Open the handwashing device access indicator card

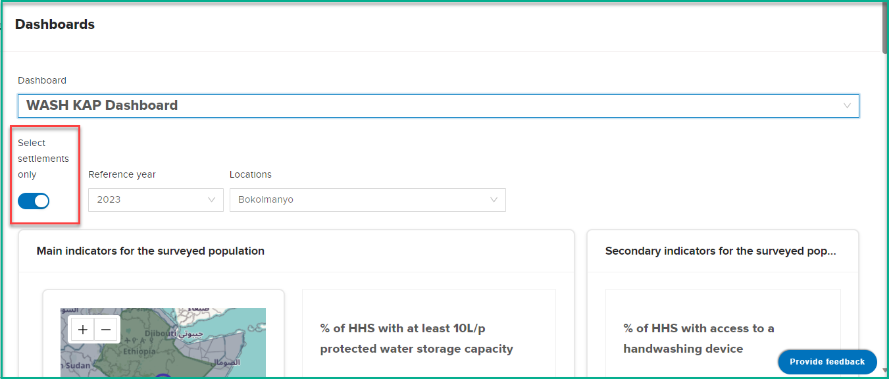[723, 334]
